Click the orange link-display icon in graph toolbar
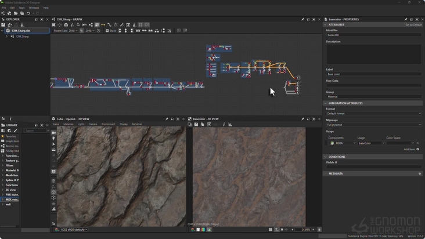Screen dimensions: 425x239 tap(103, 25)
